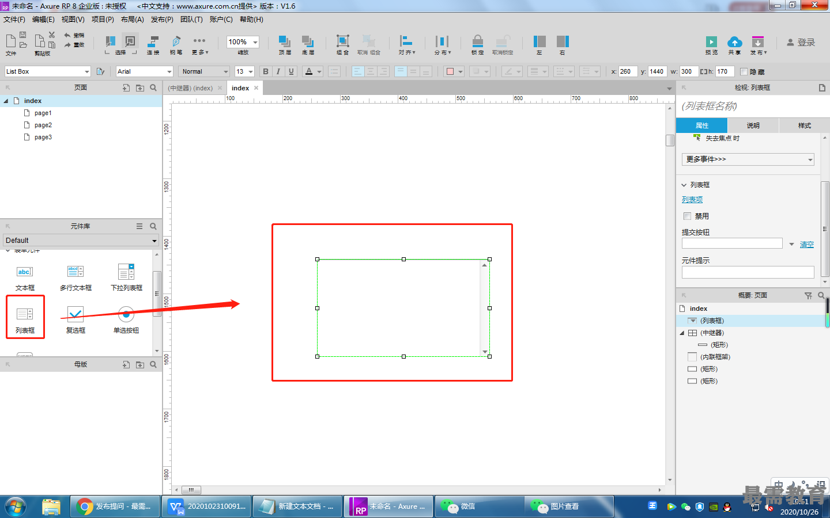The image size is (830, 518).
Task: Open page1 in the pages tree
Action: (x=43, y=113)
